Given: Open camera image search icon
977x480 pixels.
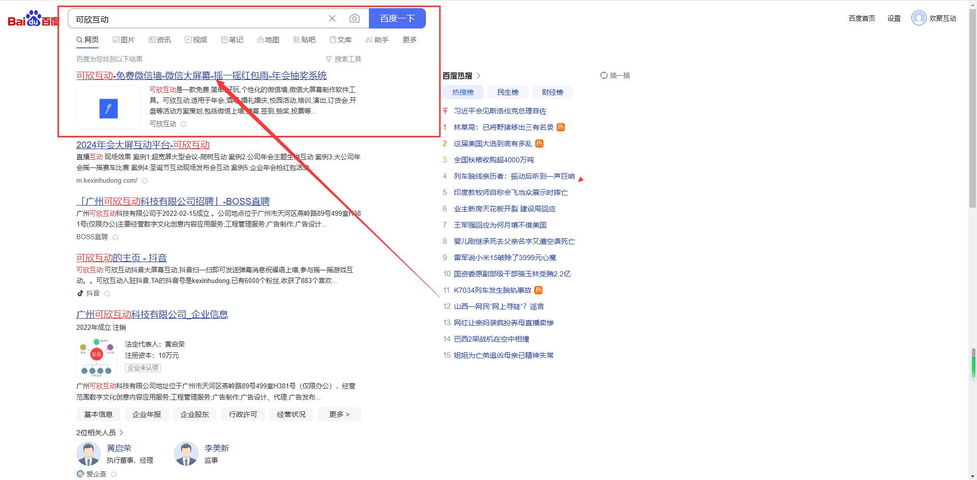Looking at the screenshot, I should click(x=355, y=18).
